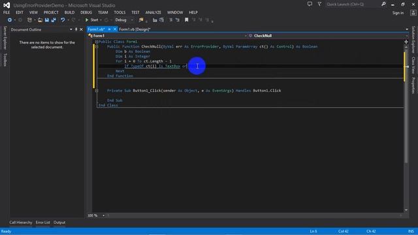The image size is (418, 235).
Task: Open the BUILD menu
Action: click(69, 12)
